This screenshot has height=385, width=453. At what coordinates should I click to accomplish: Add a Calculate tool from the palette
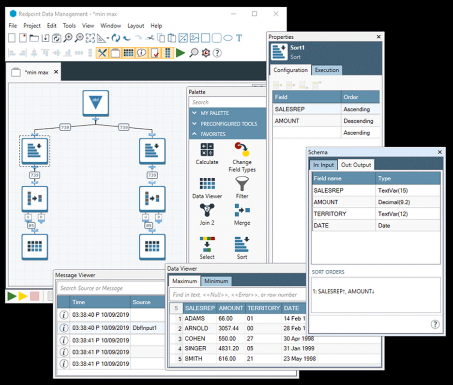coord(207,153)
